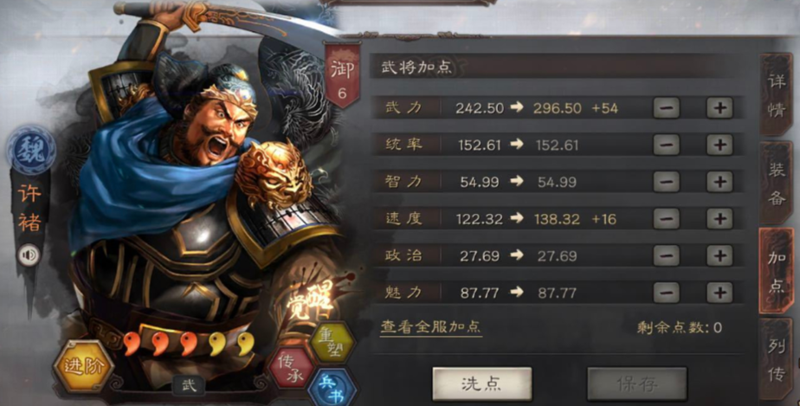This screenshot has width=800, height=406.
Task: Tap the yellow 重塑 hexagon icon
Action: click(x=332, y=342)
